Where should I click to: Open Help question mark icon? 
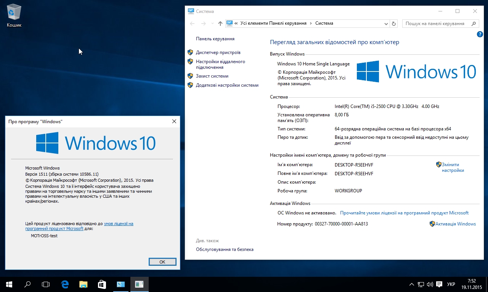tap(480, 34)
